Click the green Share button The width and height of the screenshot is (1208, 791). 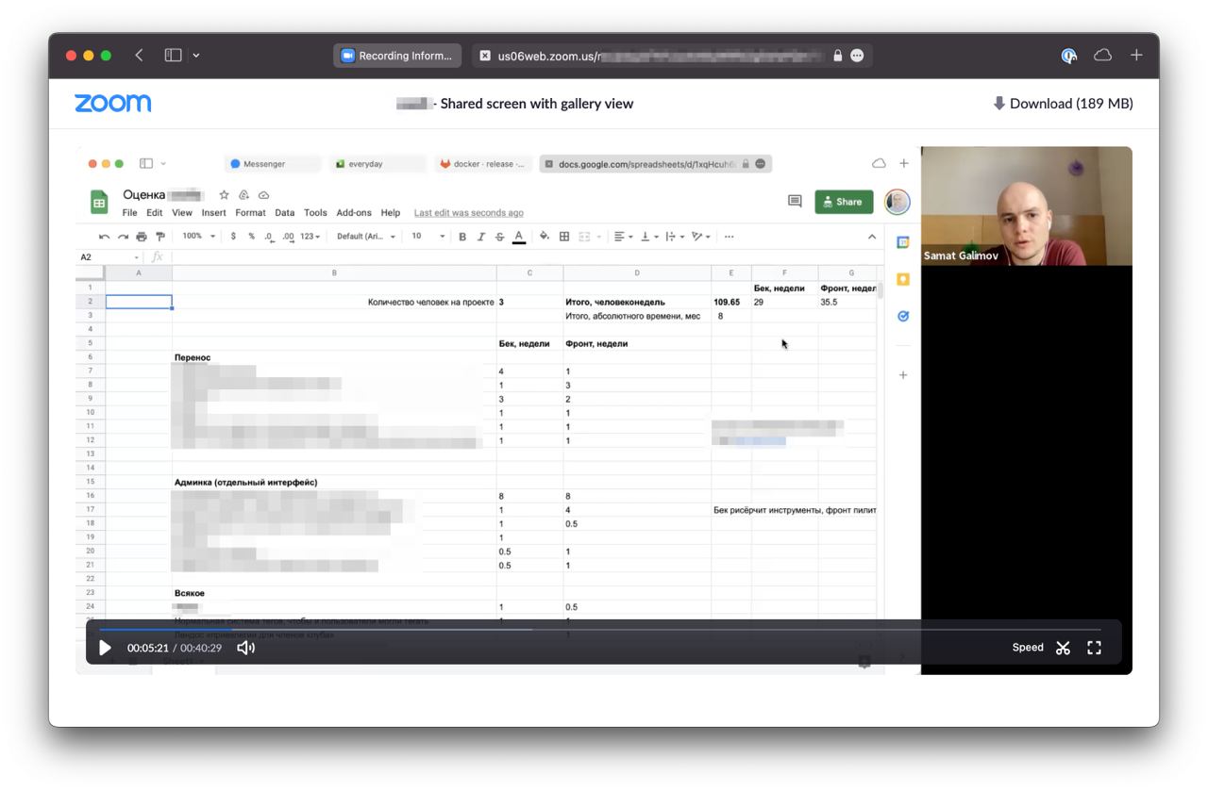pos(844,202)
